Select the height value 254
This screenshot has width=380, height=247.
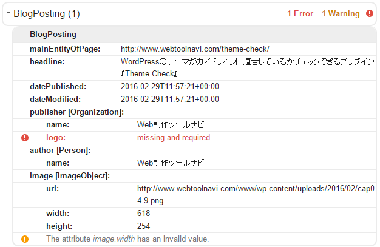point(143,226)
